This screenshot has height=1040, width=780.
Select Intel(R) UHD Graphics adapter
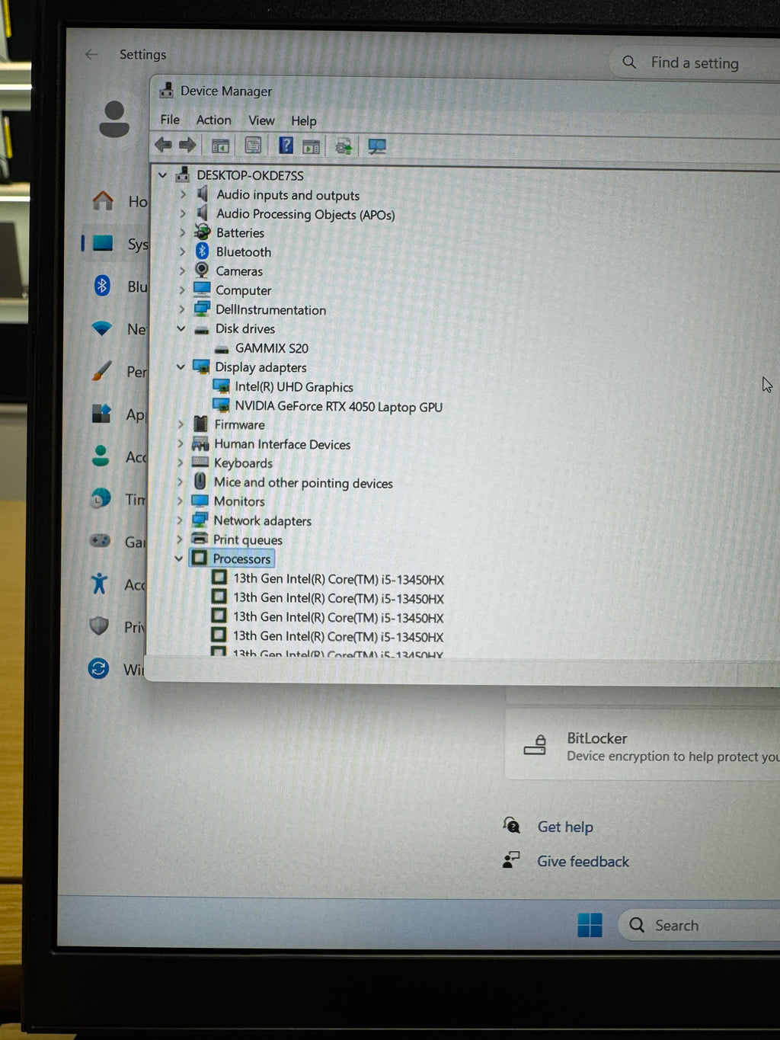coord(293,387)
